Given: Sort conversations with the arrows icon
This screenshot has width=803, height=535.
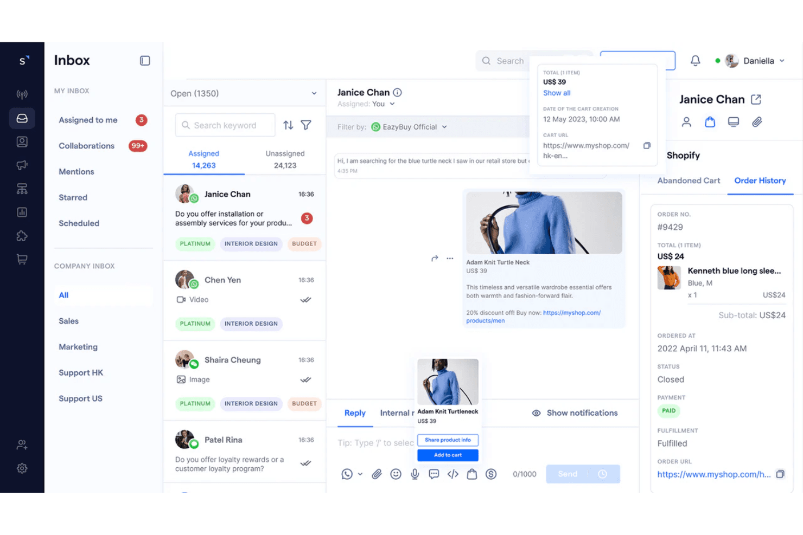Looking at the screenshot, I should click(288, 125).
